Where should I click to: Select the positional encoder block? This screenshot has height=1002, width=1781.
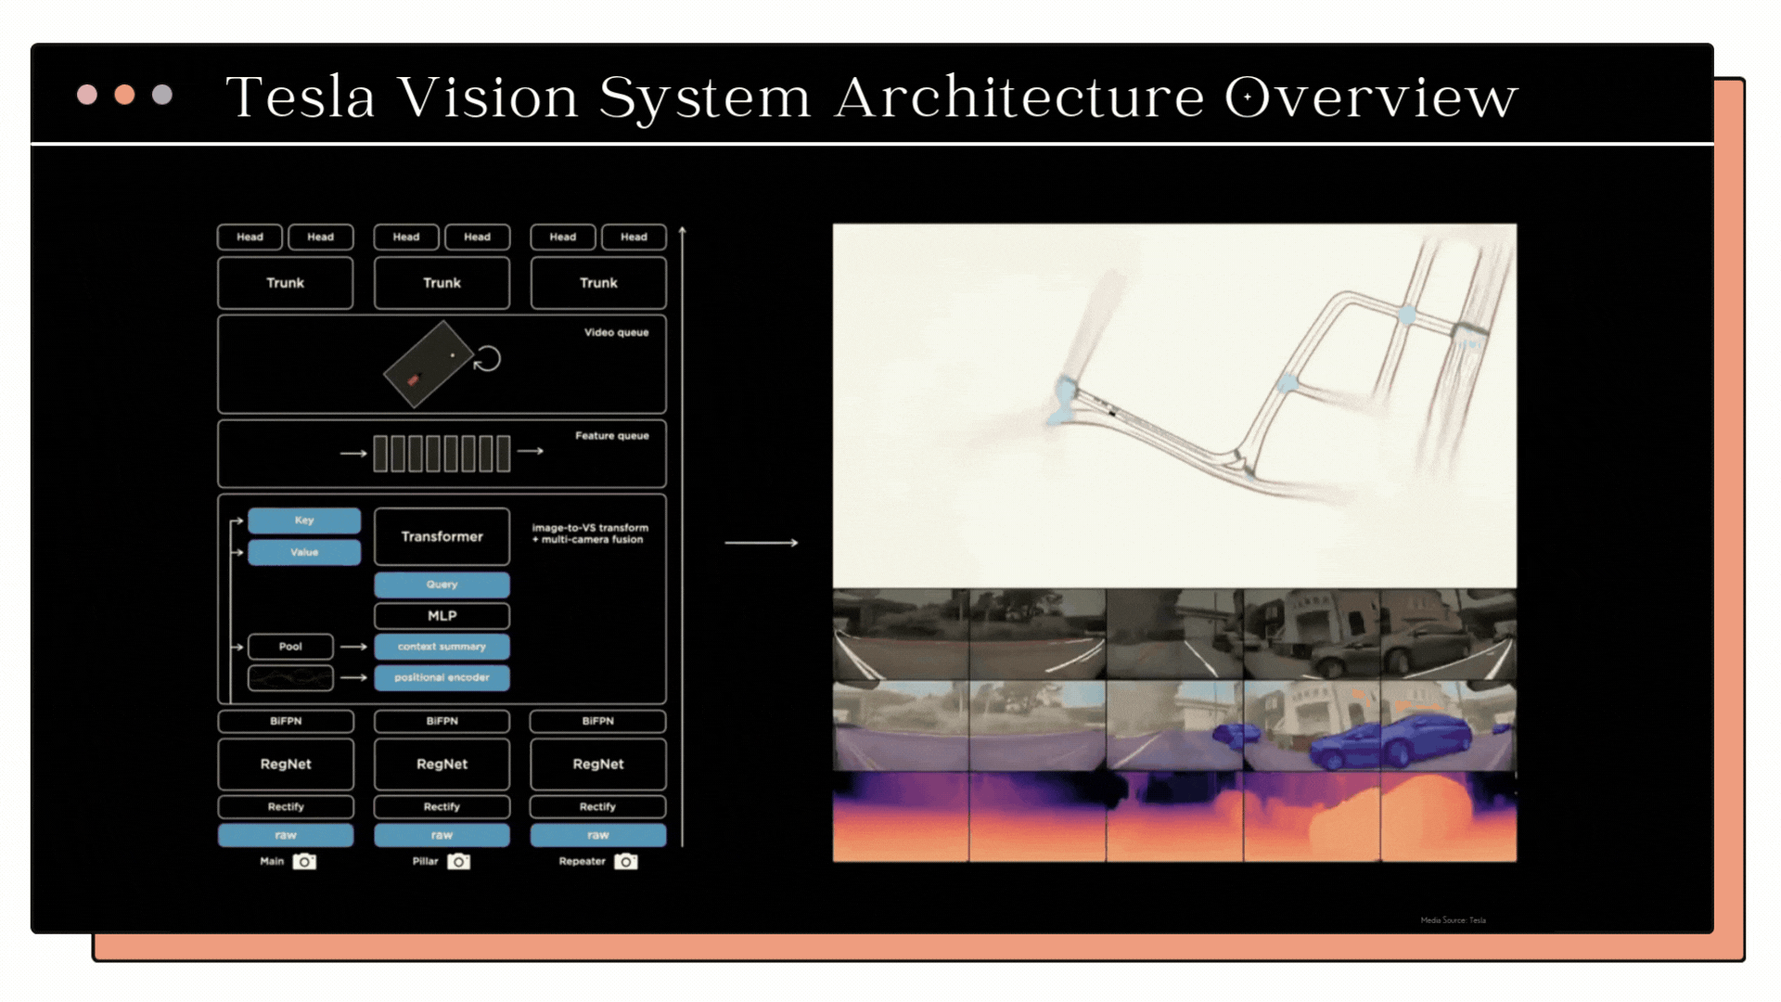[x=442, y=678]
